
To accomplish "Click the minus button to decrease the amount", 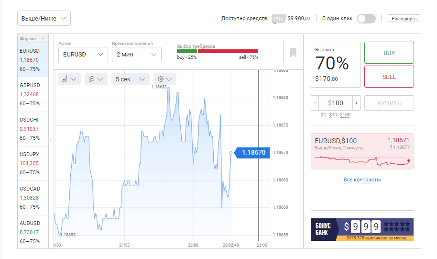I will [315, 103].
